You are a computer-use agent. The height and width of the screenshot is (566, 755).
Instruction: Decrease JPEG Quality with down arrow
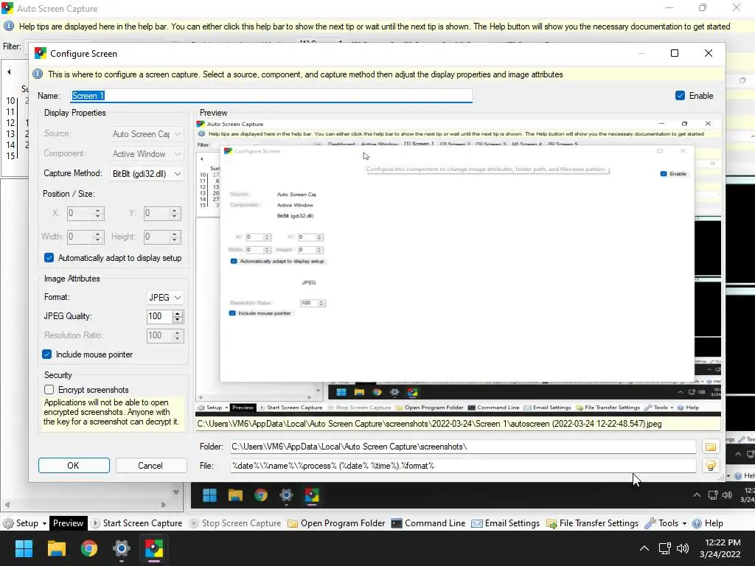pos(178,320)
